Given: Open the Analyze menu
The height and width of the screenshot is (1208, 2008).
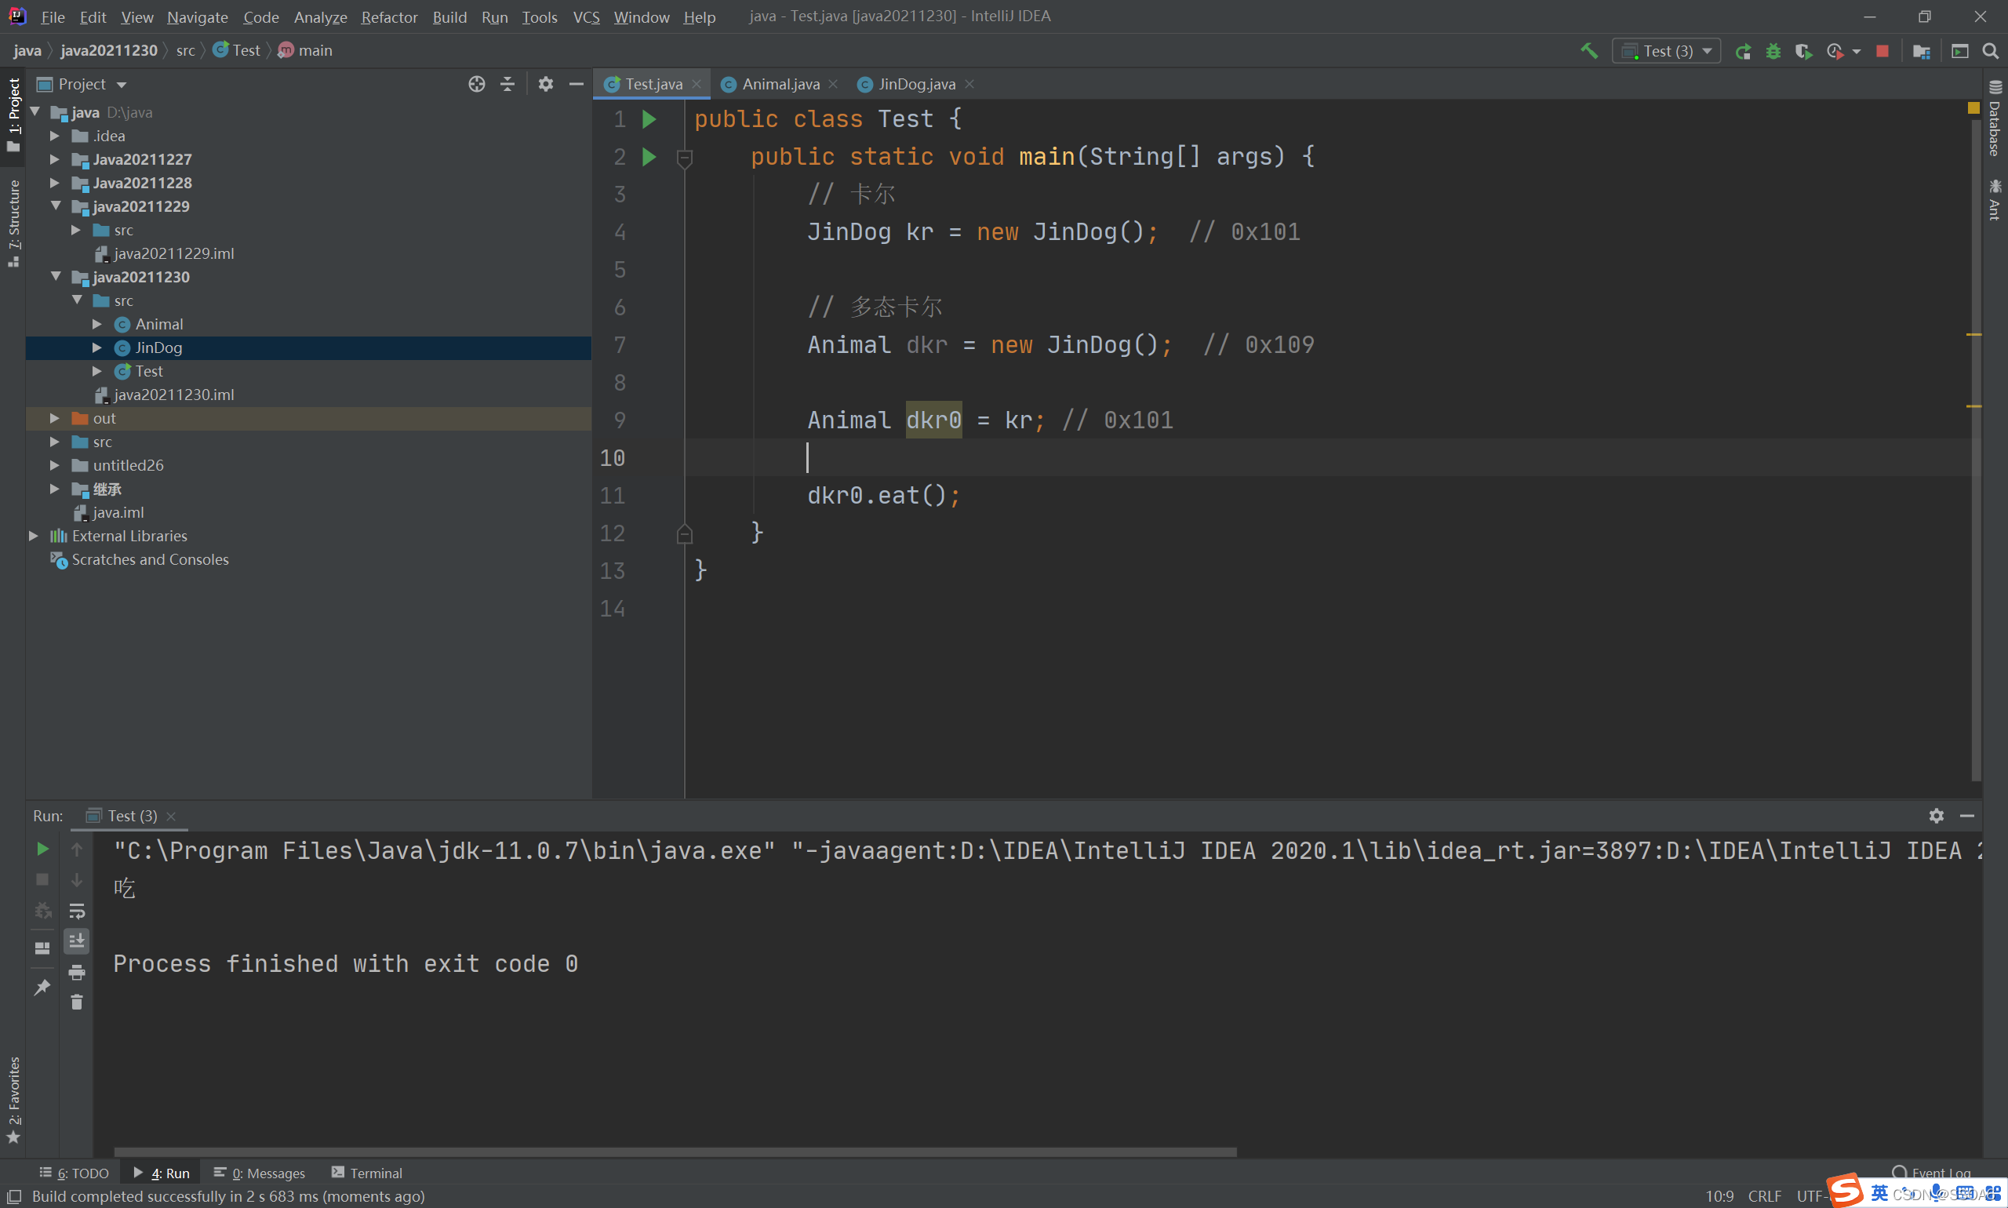Looking at the screenshot, I should click(320, 17).
